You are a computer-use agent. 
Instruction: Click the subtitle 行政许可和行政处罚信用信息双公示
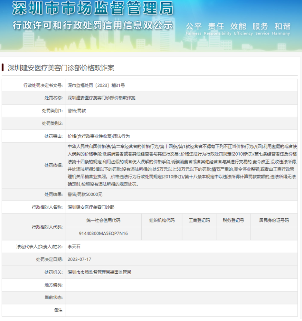coord(93,25)
